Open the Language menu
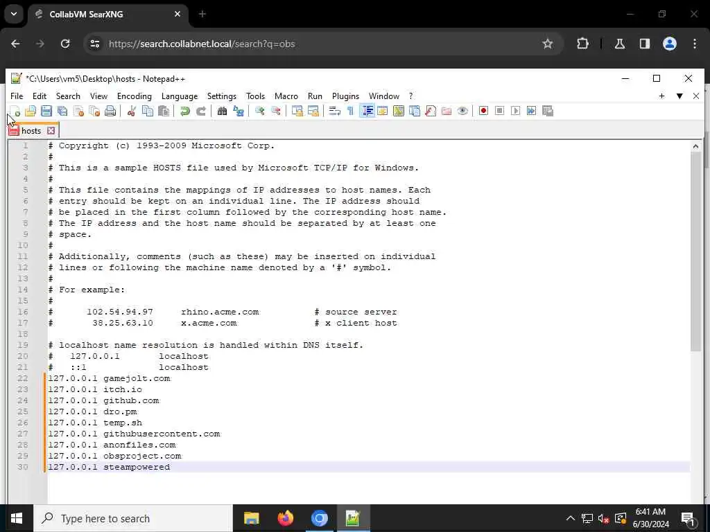The width and height of the screenshot is (710, 532). pyautogui.click(x=180, y=96)
